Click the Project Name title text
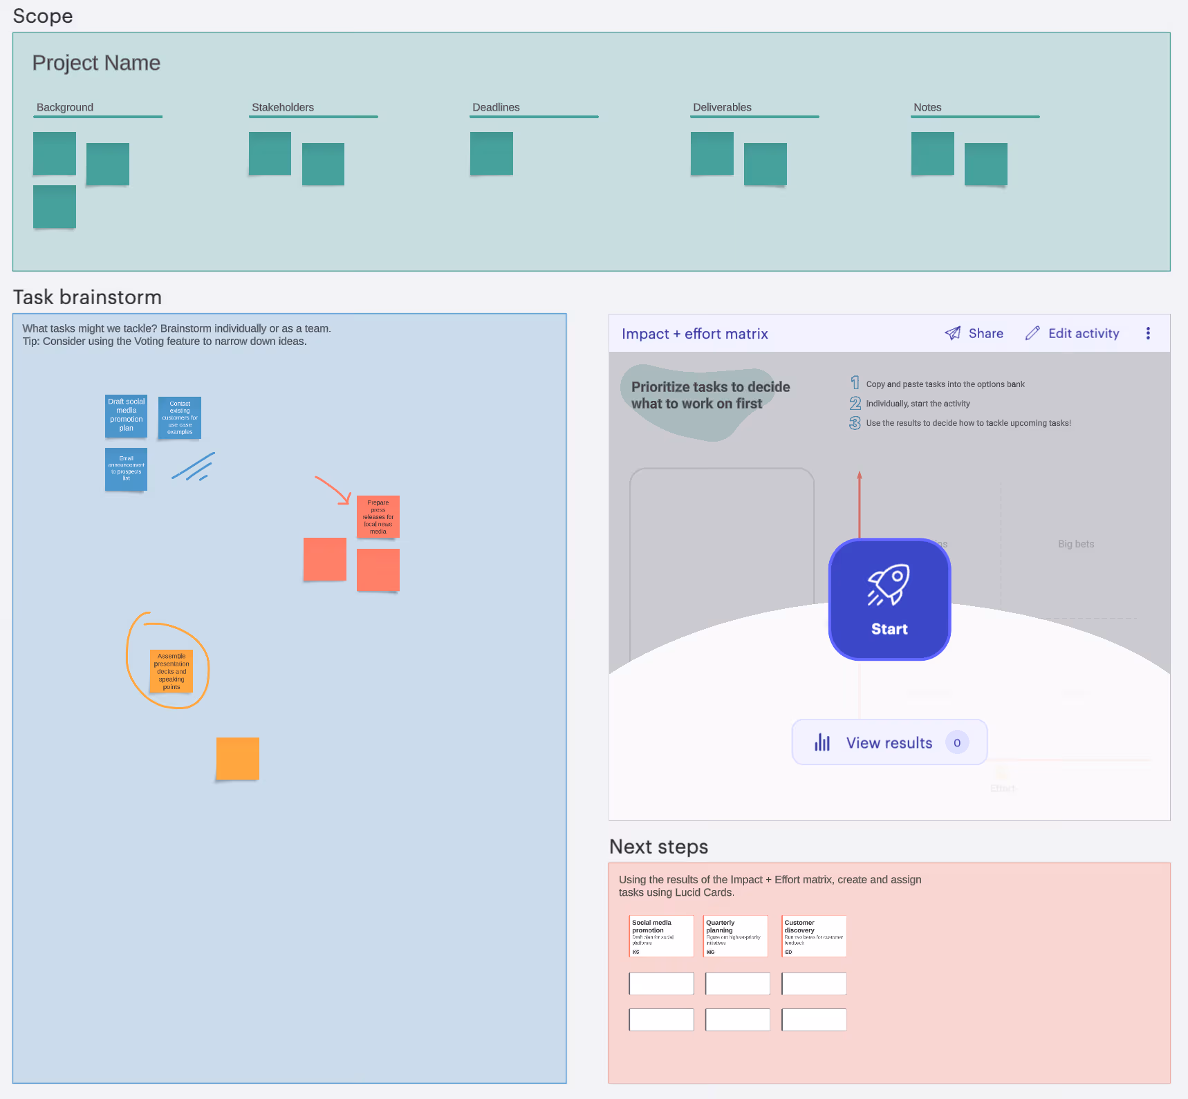This screenshot has height=1099, width=1188. 96,63
